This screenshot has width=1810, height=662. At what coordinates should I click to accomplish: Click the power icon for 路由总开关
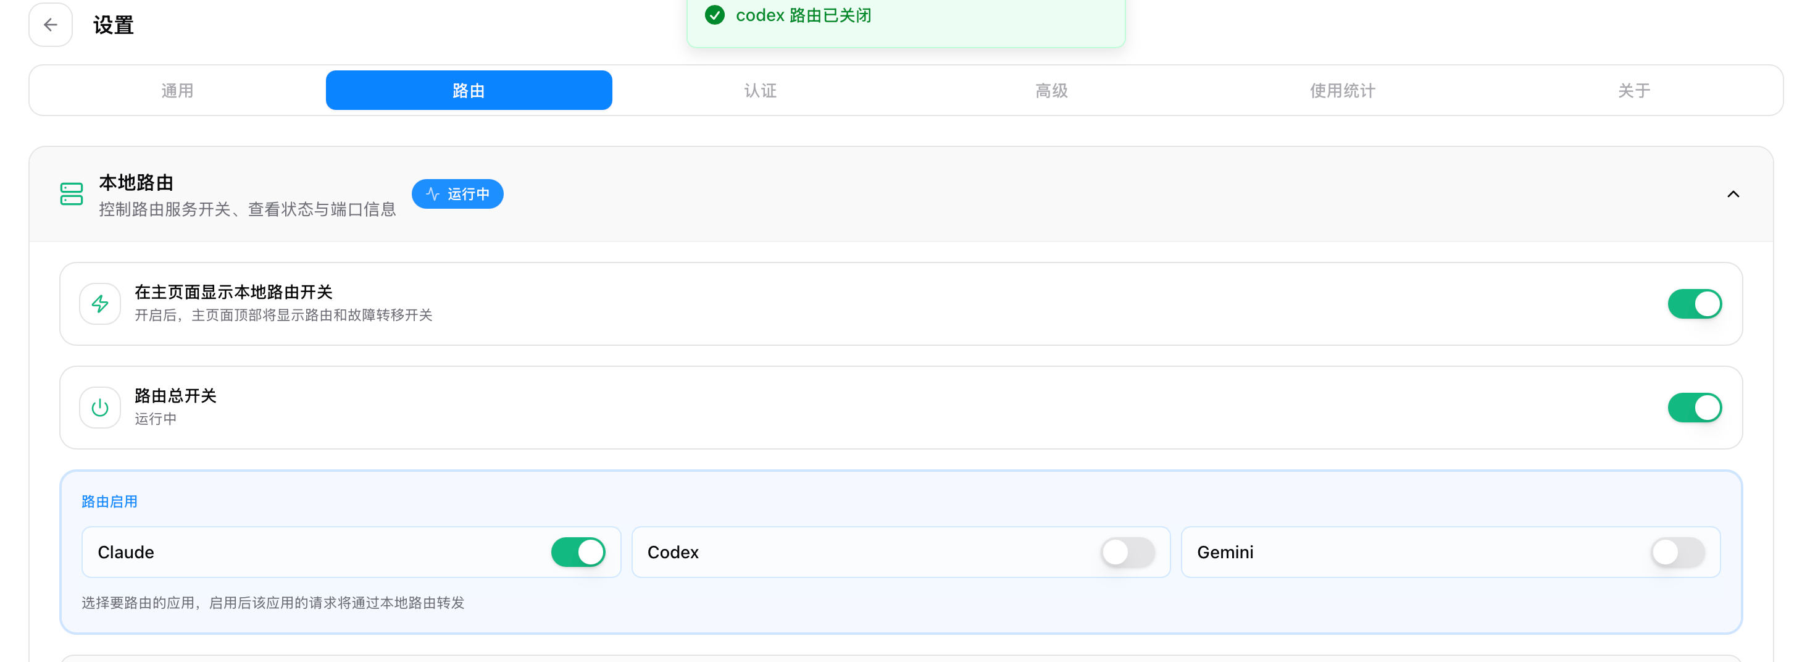point(100,408)
